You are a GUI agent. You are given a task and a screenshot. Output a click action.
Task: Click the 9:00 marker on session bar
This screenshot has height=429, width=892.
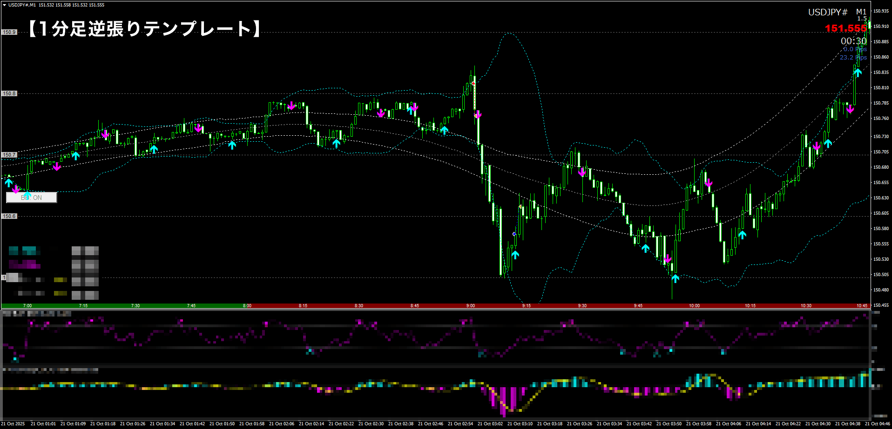coord(470,306)
